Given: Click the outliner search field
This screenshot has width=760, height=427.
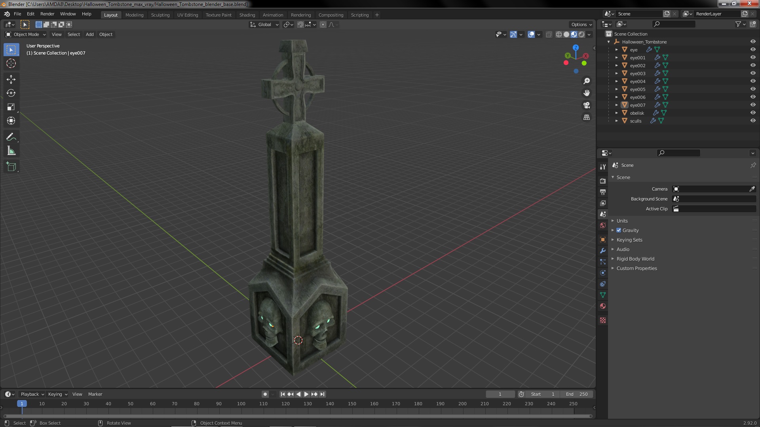Looking at the screenshot, I should coord(674,24).
